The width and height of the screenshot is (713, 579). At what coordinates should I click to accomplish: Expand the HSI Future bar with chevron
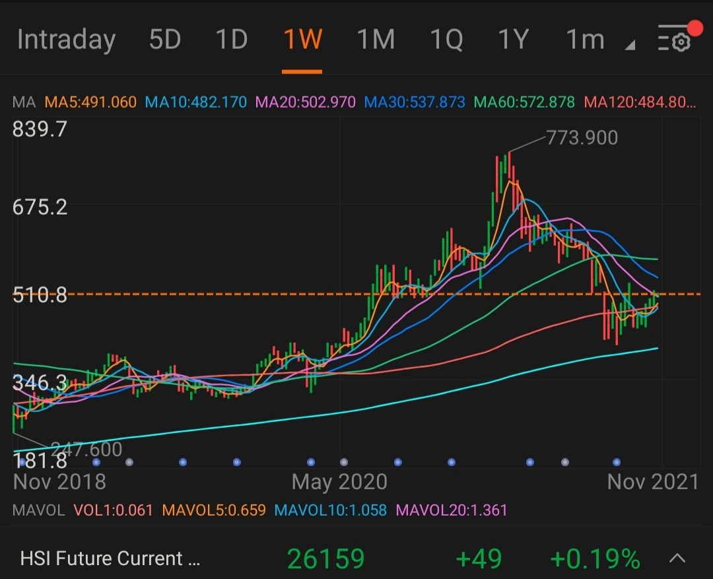click(x=677, y=559)
